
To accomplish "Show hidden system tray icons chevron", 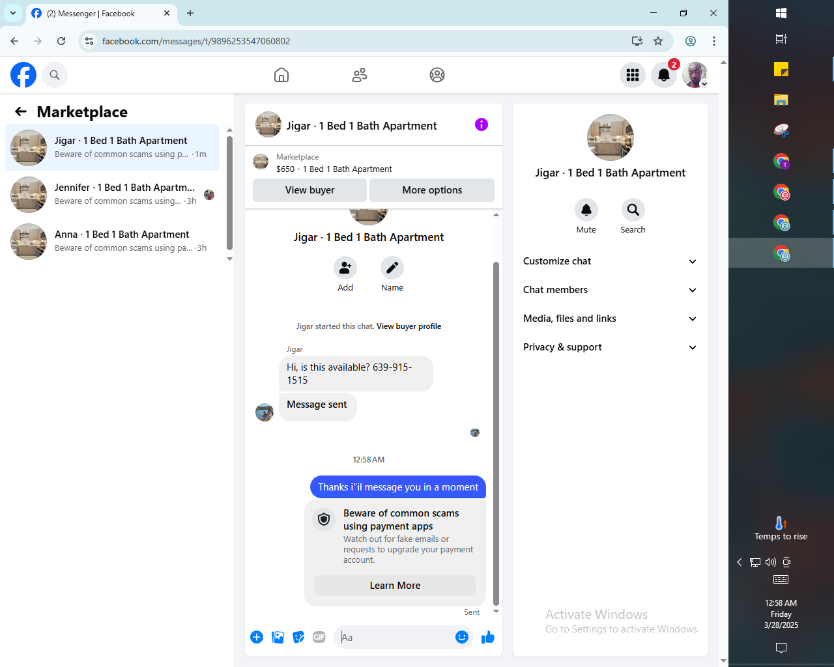I will [740, 562].
